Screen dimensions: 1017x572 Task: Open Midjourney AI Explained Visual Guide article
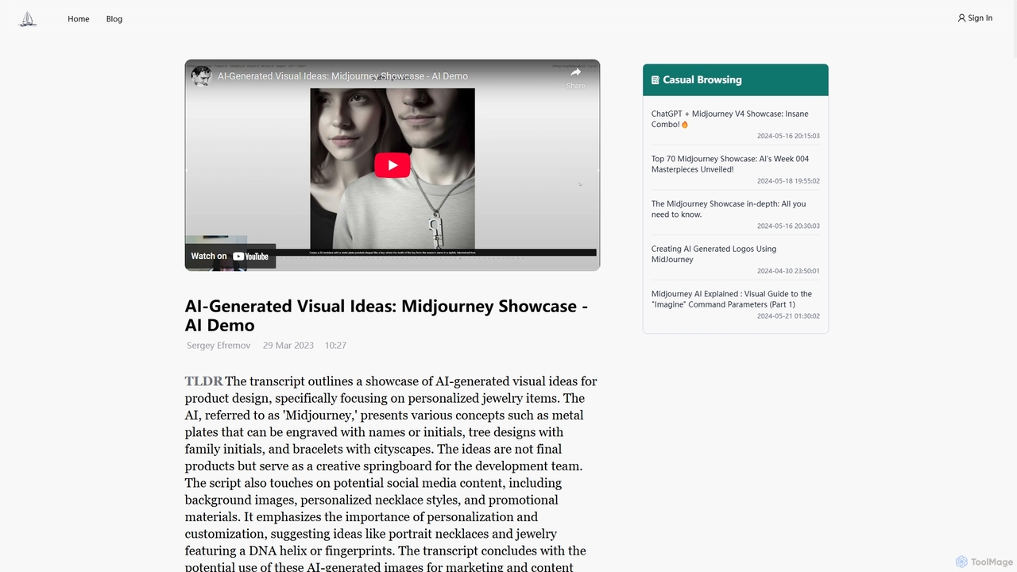coord(731,299)
